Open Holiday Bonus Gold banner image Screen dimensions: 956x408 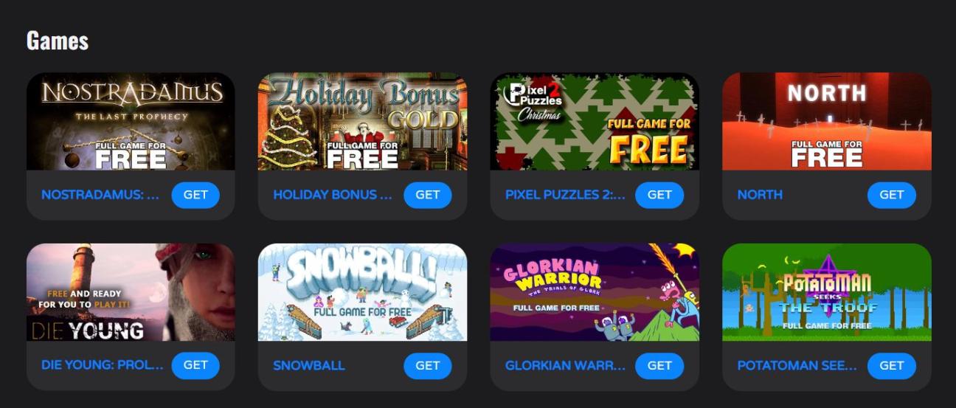pyautogui.click(x=362, y=122)
